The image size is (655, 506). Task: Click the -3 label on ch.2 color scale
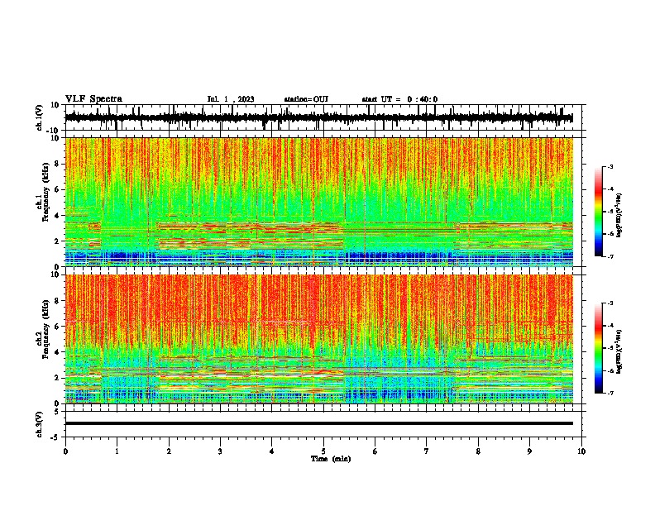(610, 303)
